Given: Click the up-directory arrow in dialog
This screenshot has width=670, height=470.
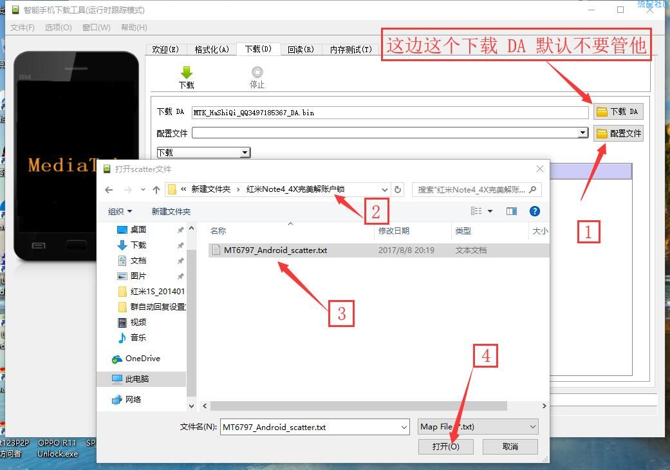Looking at the screenshot, I should tap(156, 189).
